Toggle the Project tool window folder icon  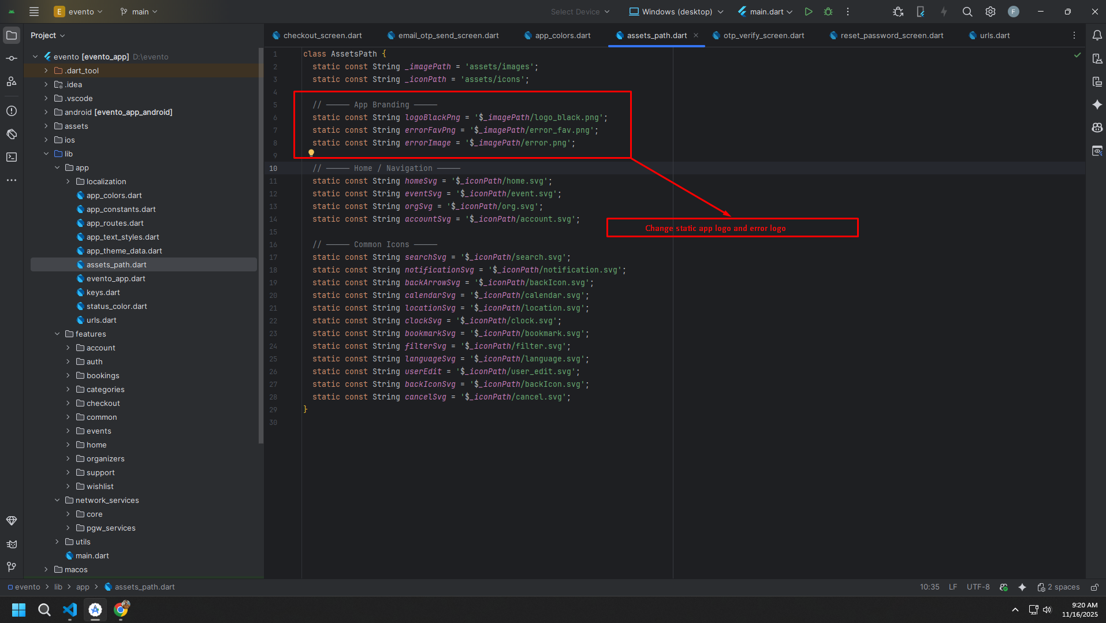(12, 35)
